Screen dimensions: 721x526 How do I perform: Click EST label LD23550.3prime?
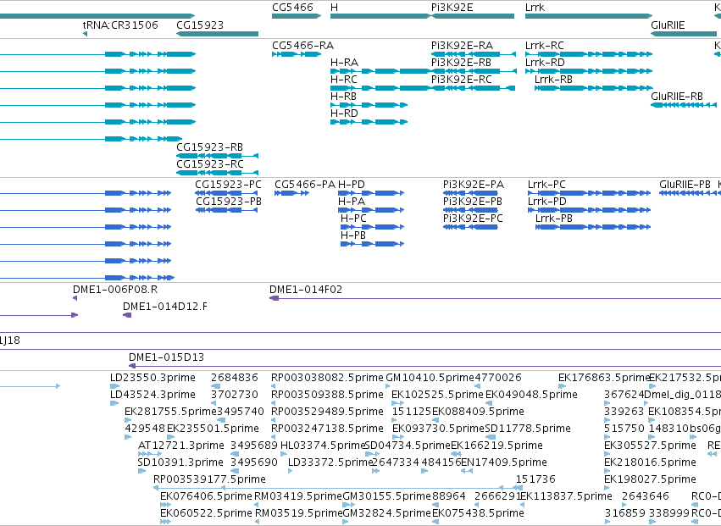click(153, 378)
